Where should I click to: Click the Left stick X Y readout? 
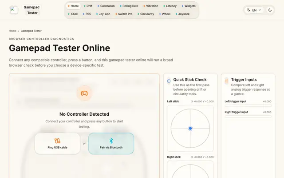point(202,101)
